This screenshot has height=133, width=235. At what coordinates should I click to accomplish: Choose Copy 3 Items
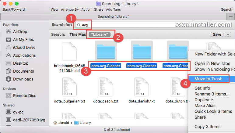(x=212, y=127)
